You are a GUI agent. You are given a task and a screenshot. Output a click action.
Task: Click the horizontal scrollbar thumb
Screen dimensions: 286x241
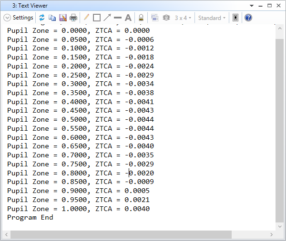[121, 234]
